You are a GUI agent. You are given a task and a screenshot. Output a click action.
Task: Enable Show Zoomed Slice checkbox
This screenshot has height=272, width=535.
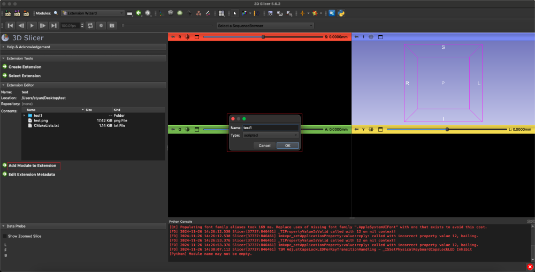(5, 236)
